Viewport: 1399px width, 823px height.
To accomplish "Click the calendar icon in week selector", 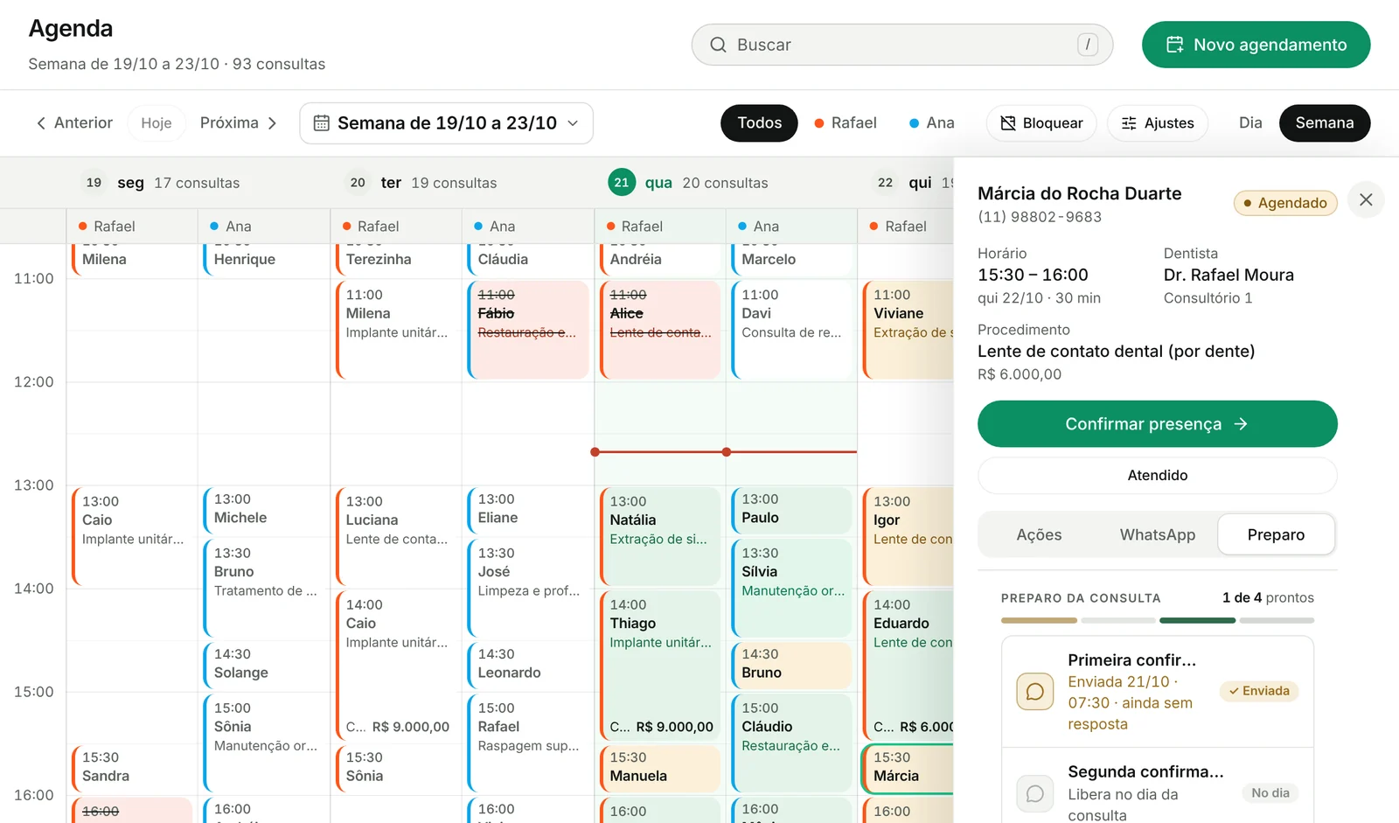I will (322, 123).
